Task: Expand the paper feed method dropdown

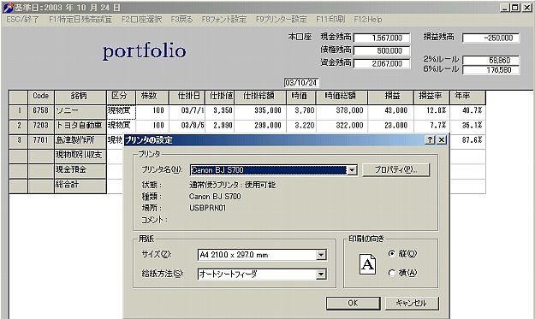Action: 321,274
